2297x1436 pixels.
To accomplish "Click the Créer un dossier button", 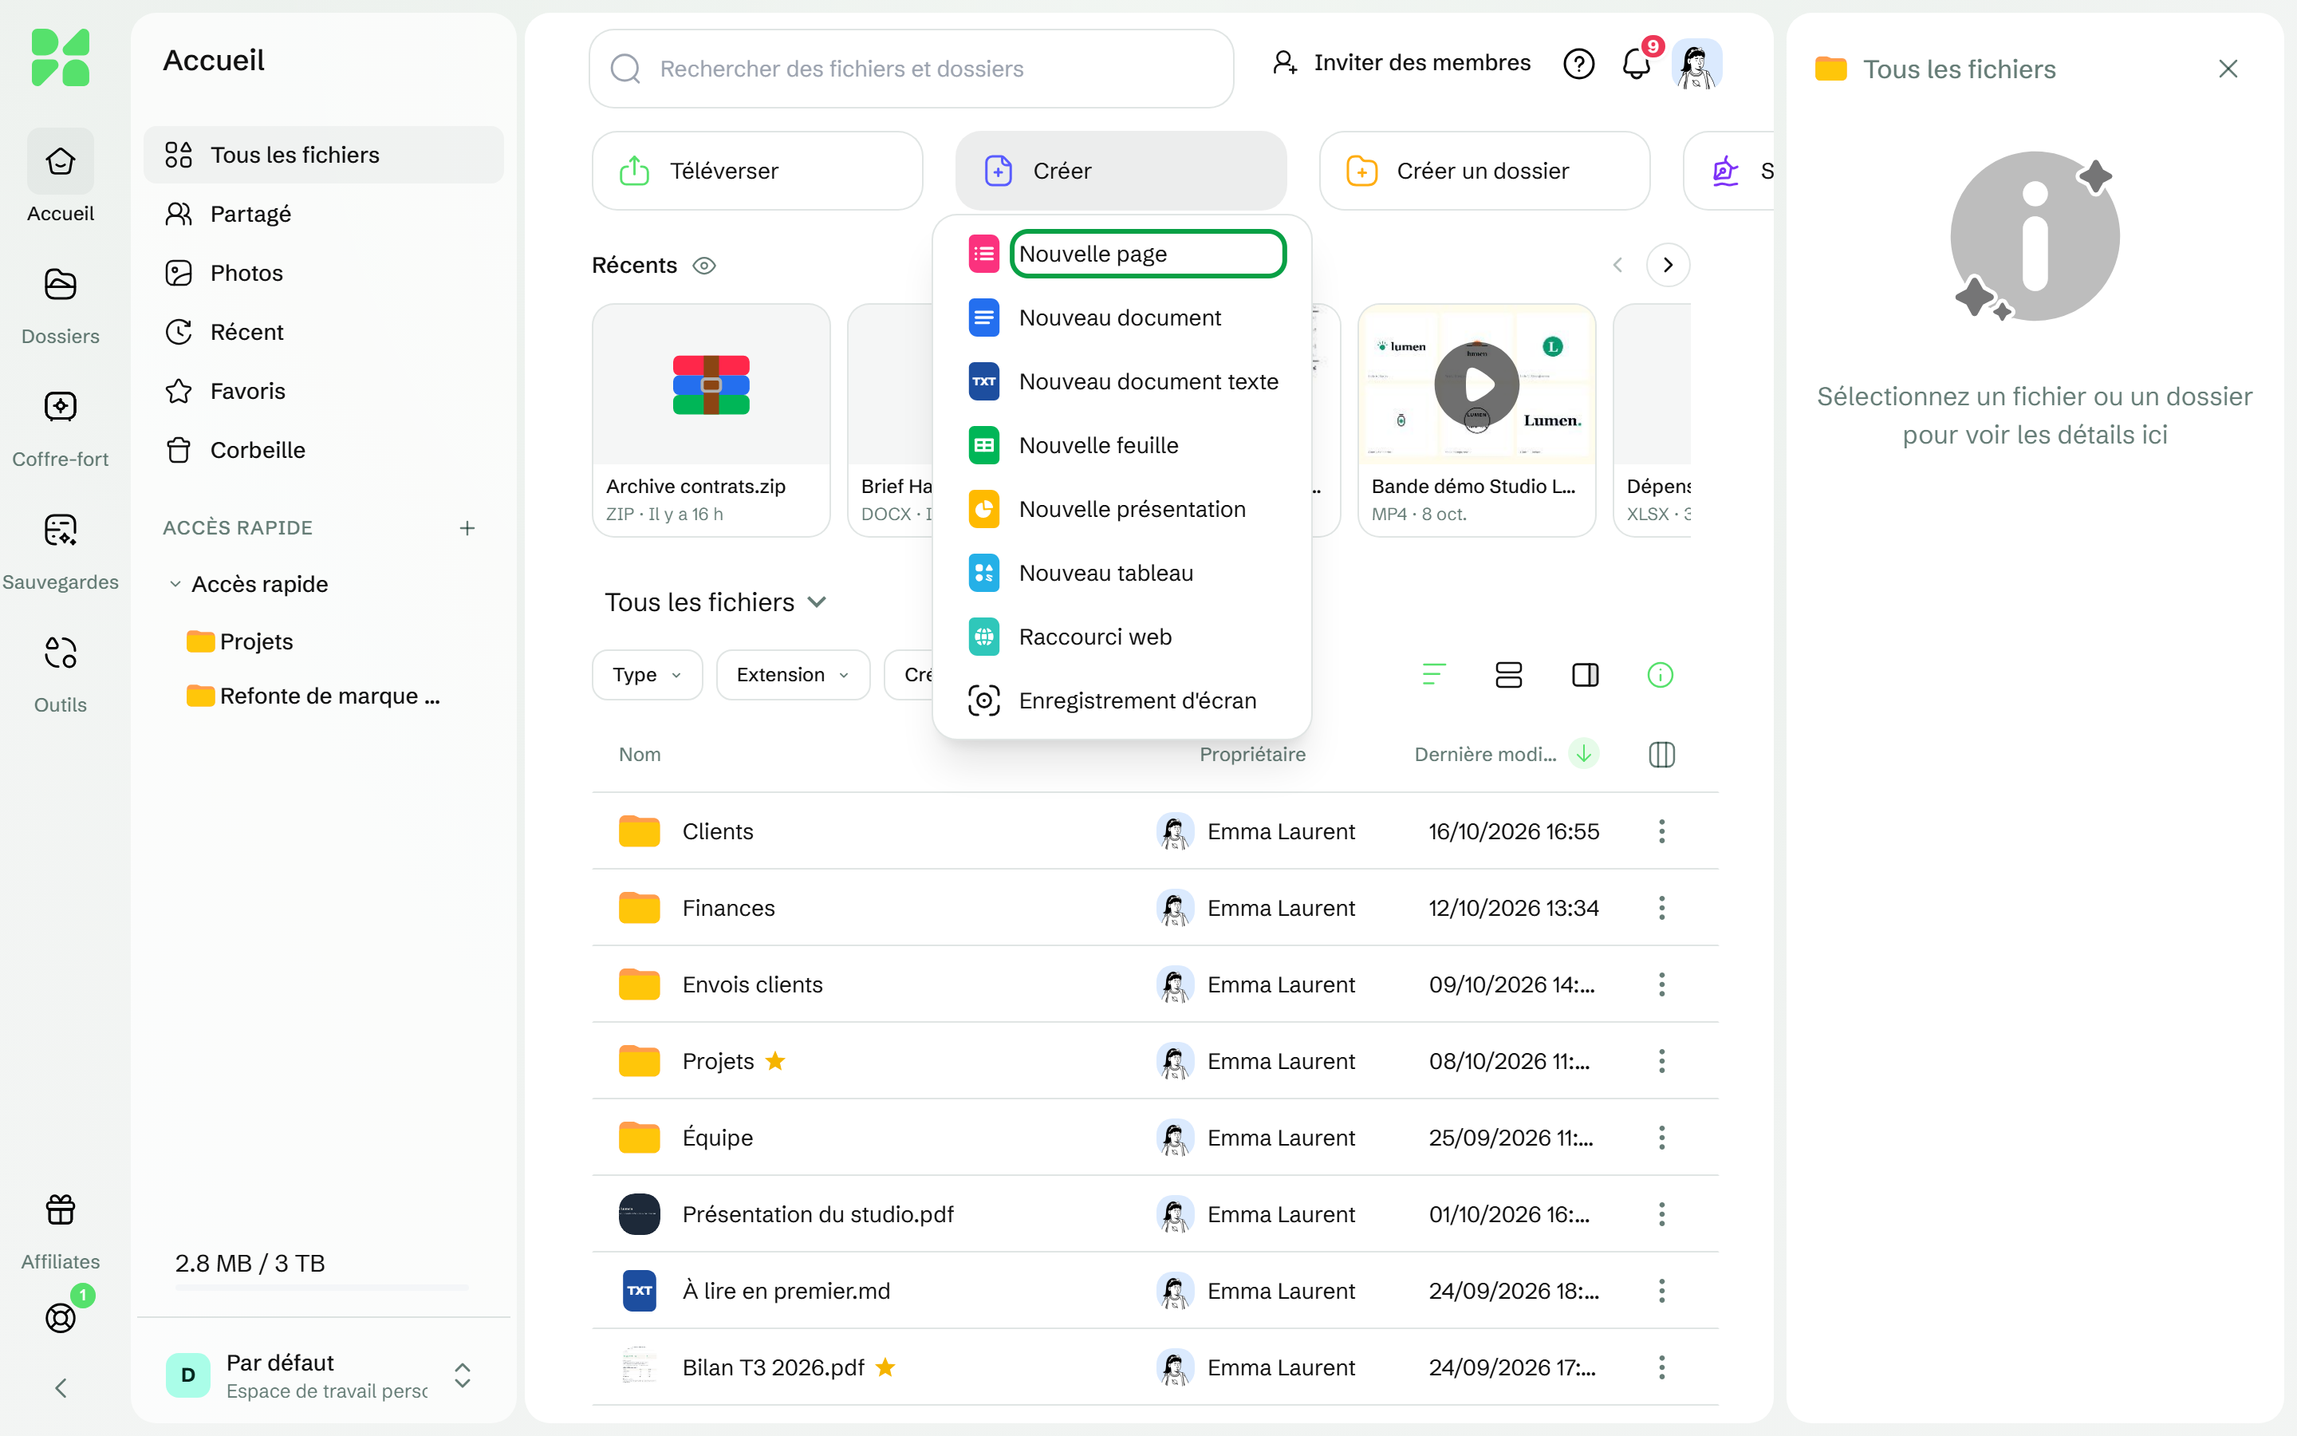I will 1484,171.
